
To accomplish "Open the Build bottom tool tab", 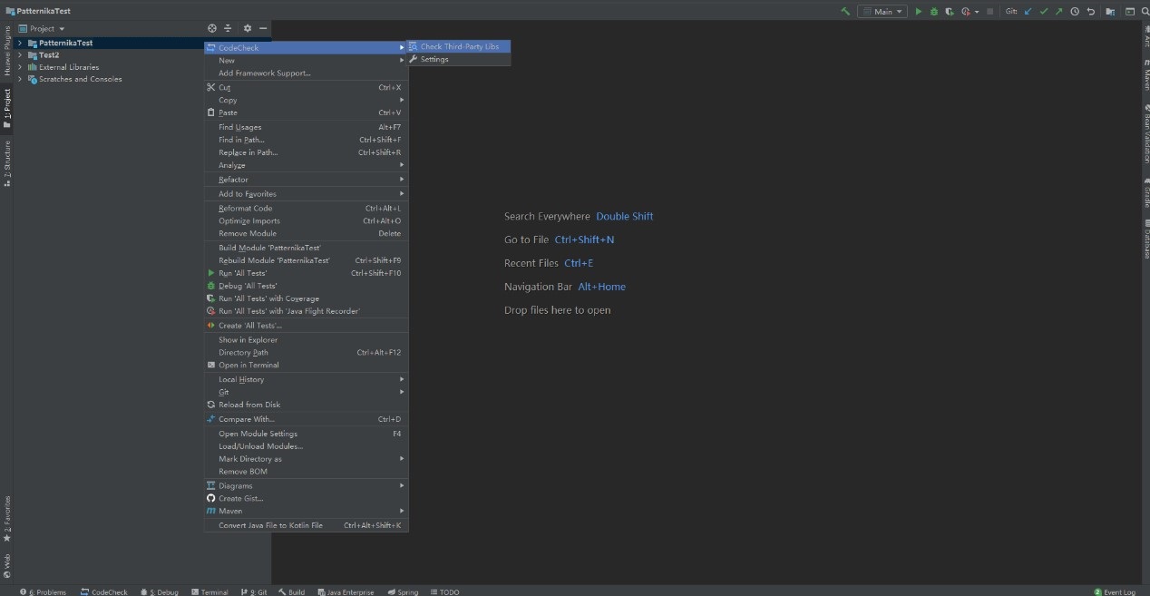I will [292, 592].
